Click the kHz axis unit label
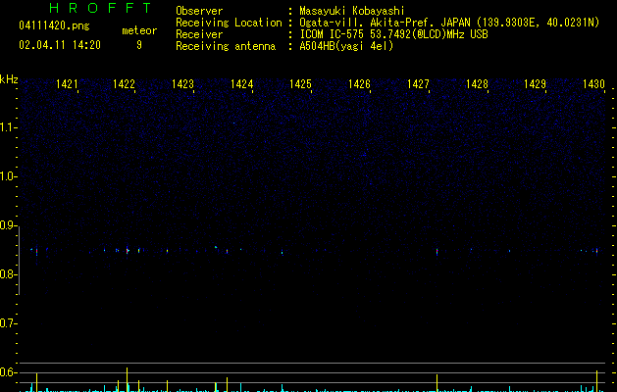Image resolution: width=617 pixels, height=392 pixels. click(9, 79)
